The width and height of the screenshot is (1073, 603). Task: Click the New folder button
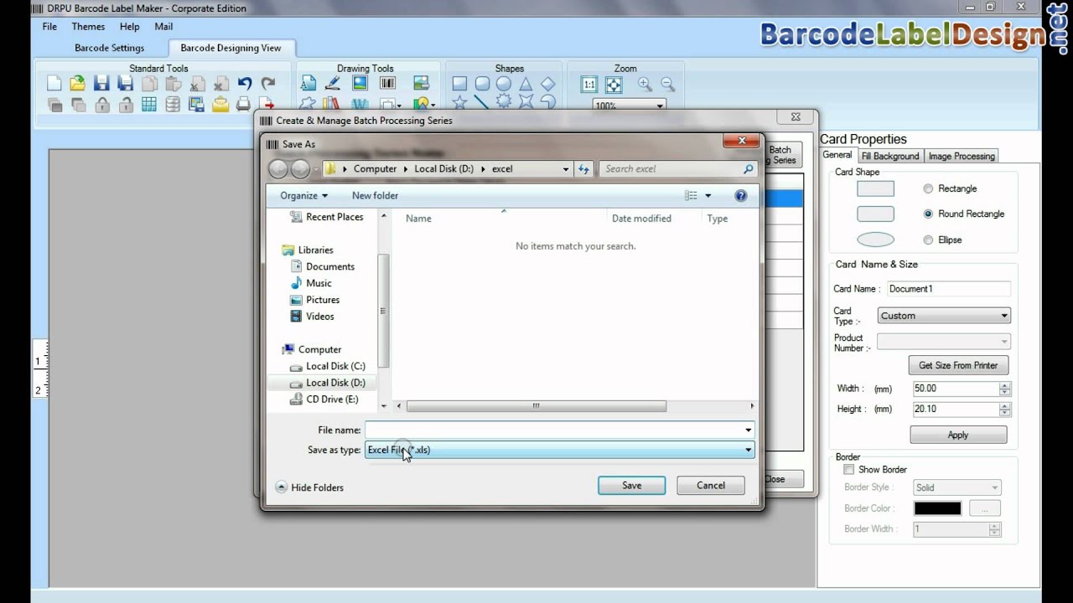click(x=375, y=195)
